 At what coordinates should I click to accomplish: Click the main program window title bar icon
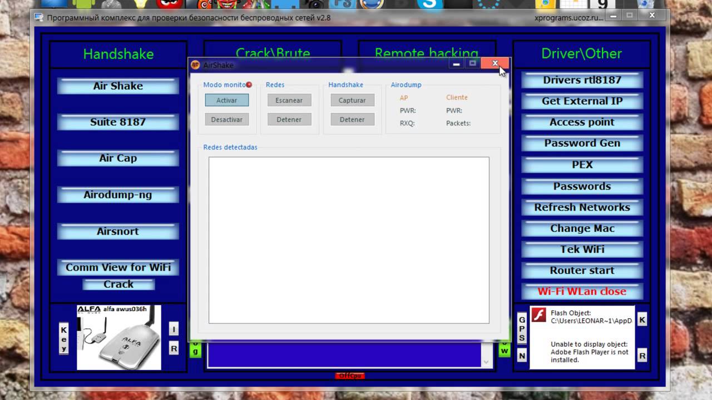point(39,17)
